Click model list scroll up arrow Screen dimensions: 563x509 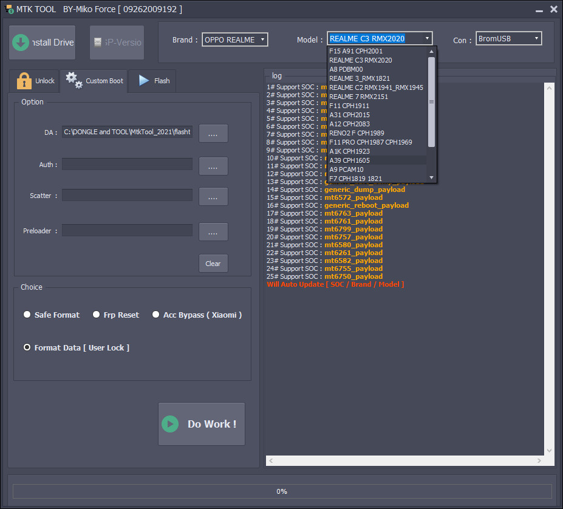tap(432, 52)
